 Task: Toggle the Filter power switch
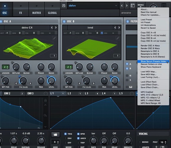coord(127,21)
